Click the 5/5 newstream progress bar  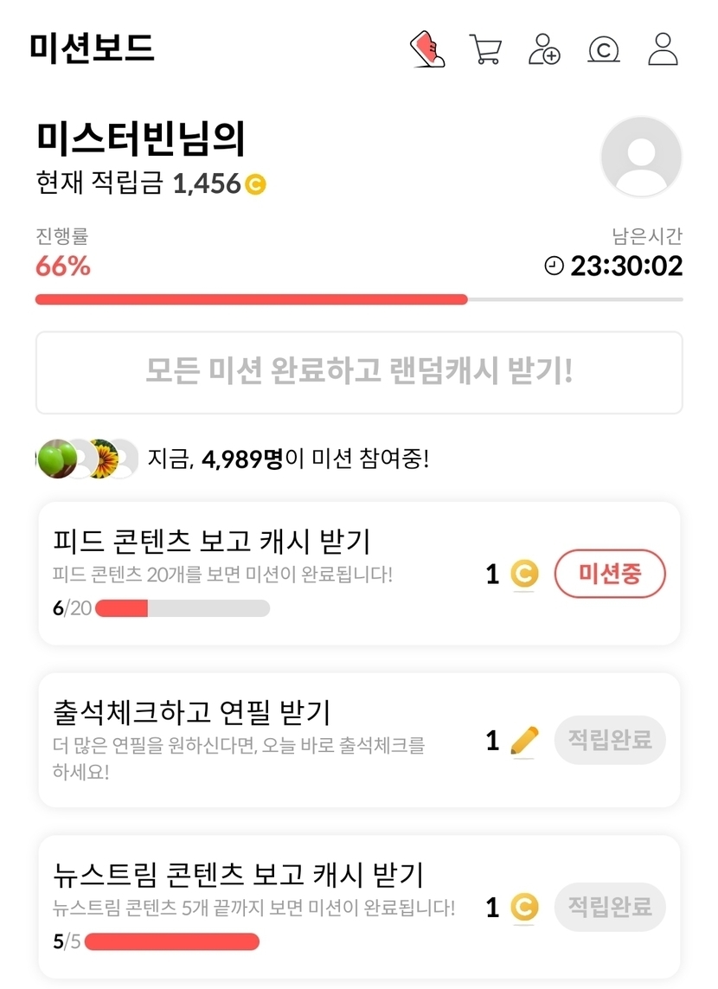(x=171, y=941)
